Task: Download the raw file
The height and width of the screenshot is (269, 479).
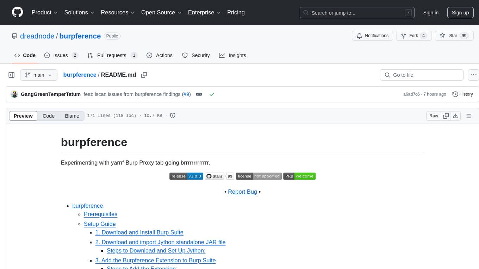Action: click(455, 116)
